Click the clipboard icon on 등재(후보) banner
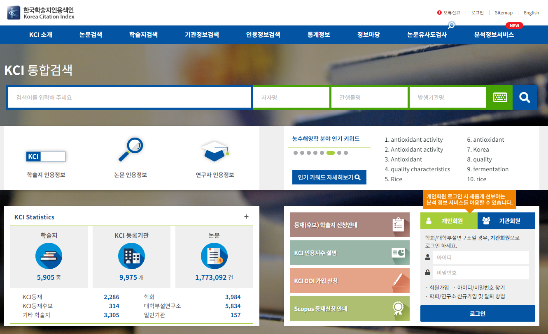548x334 pixels. point(398,225)
